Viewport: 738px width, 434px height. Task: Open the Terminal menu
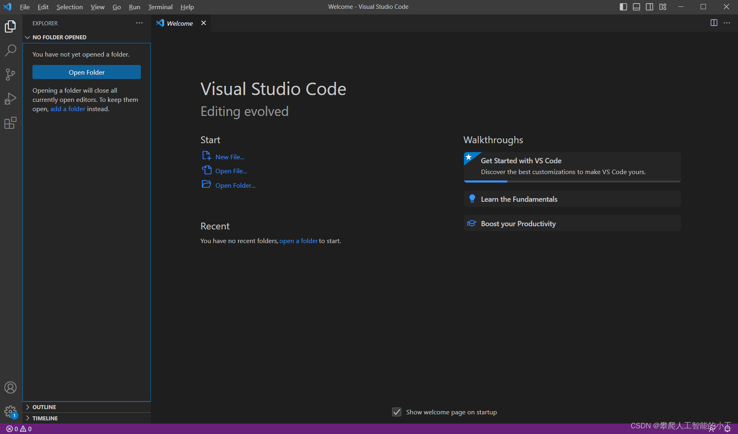pyautogui.click(x=160, y=7)
